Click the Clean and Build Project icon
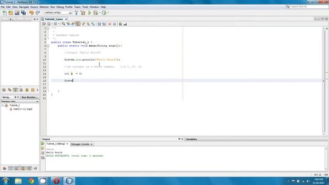The image size is (329, 185). coord(83,13)
